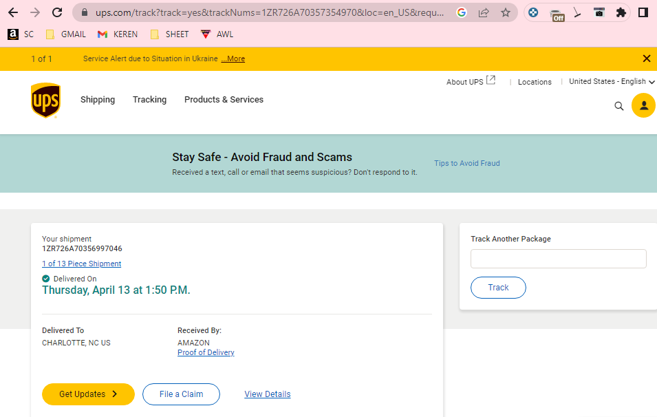Open the View Details link
The image size is (657, 417).
268,394
